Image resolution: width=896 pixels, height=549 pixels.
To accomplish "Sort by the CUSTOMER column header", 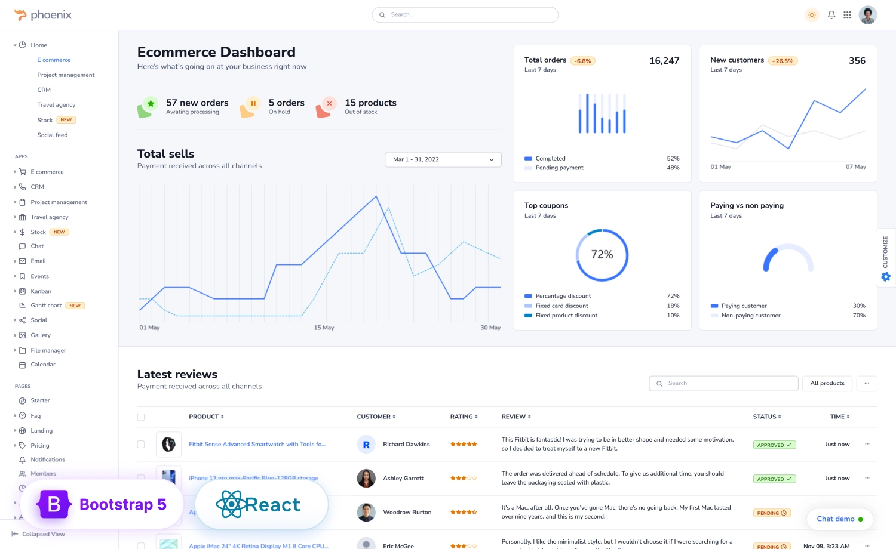I will 376,417.
